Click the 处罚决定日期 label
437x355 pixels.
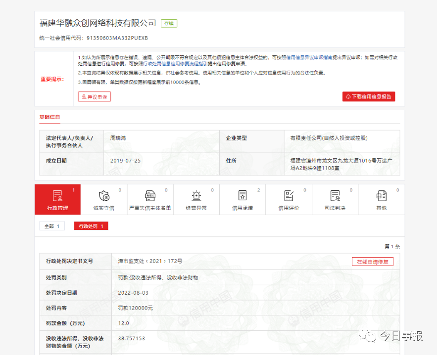[61, 293]
